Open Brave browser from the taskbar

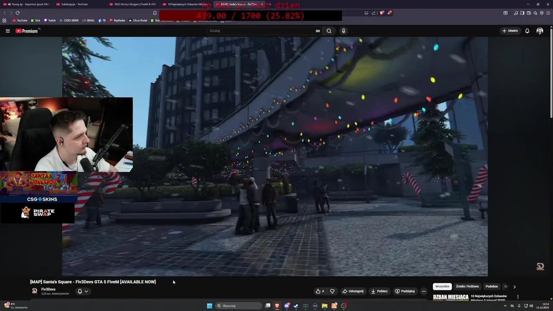(x=277, y=306)
